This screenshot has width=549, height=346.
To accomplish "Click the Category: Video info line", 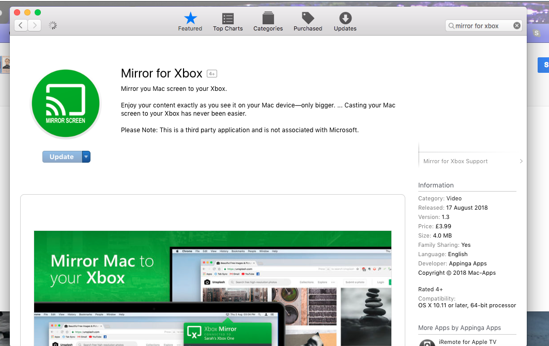I will 440,198.
